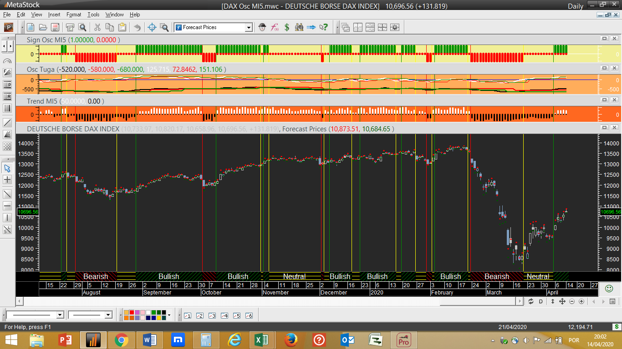This screenshot has height=349, width=622.
Task: Click the zoom in plus button
Action: (581, 301)
